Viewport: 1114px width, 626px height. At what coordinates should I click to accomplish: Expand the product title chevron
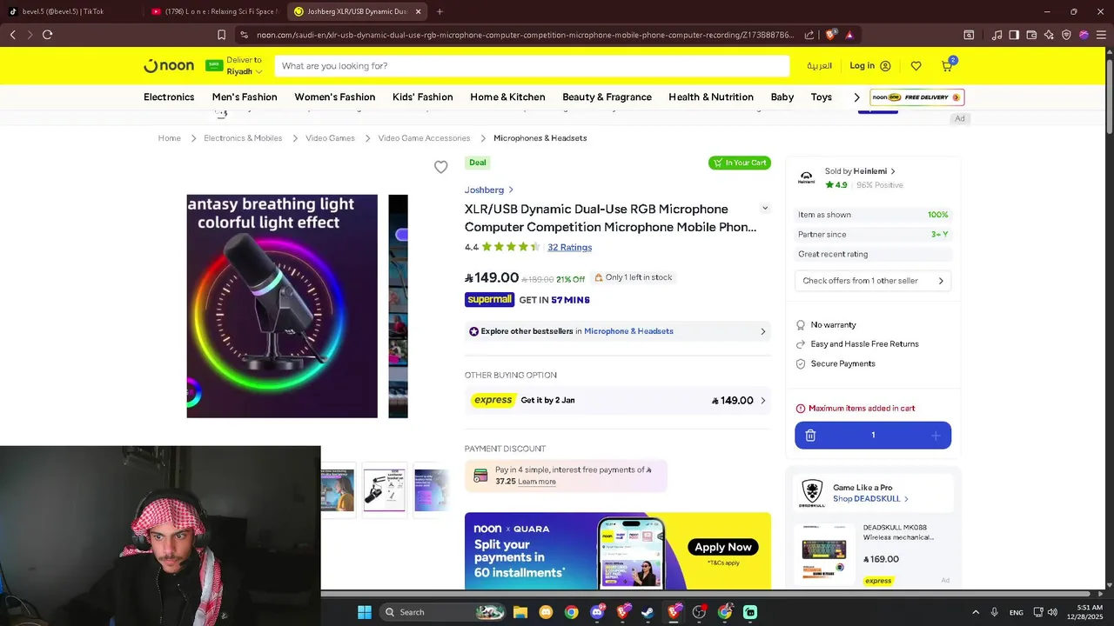pos(765,209)
